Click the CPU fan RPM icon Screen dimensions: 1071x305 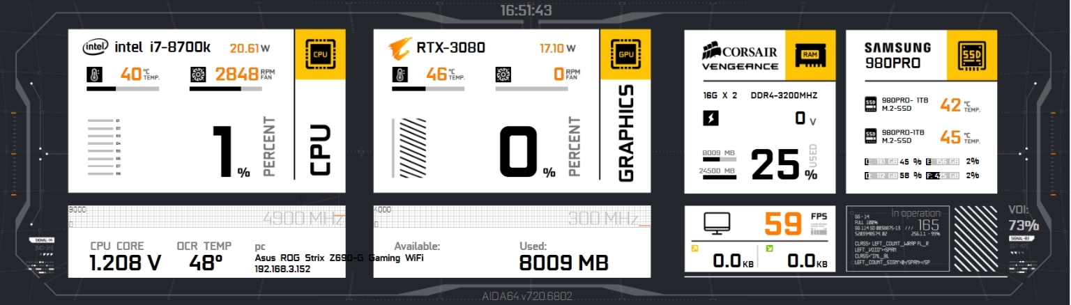pyautogui.click(x=197, y=75)
